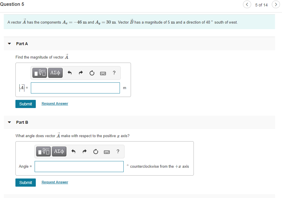Collapse the Part B section
The image size is (282, 198).
point(9,122)
